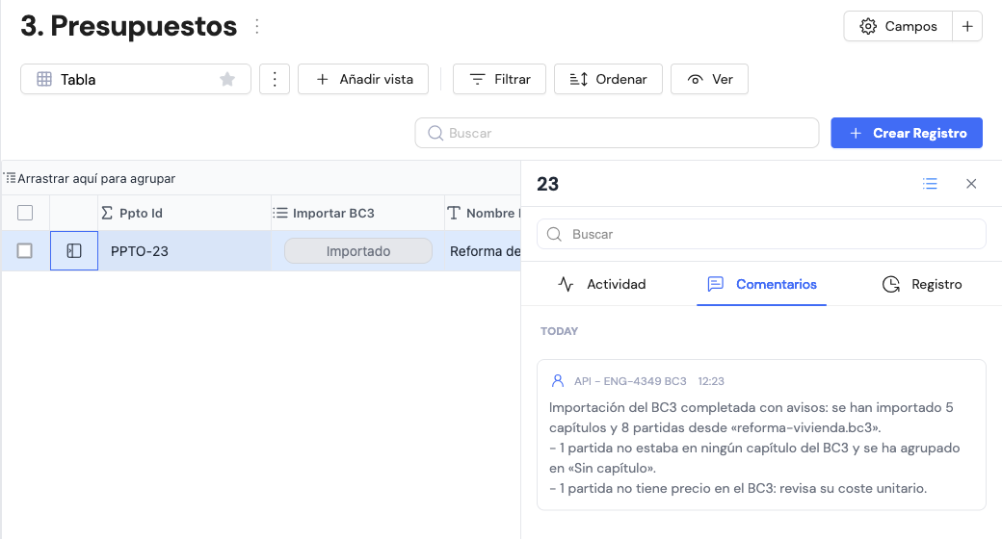Open the Filtrar options
This screenshot has height=539, width=1002.
(500, 79)
